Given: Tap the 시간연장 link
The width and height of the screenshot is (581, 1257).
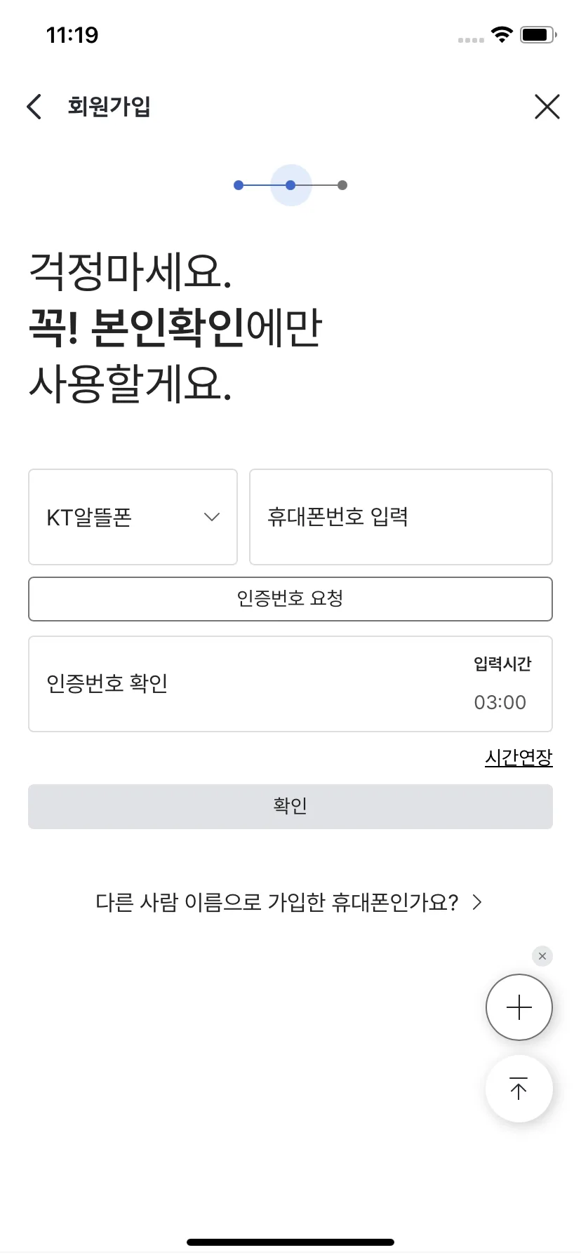Looking at the screenshot, I should coord(519,758).
